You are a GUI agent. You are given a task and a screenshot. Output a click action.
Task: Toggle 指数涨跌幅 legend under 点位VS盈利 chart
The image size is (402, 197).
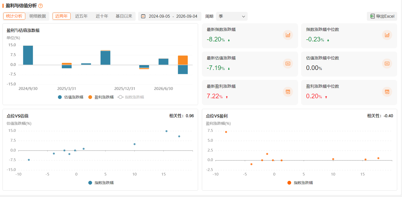pyautogui.click(x=300, y=183)
